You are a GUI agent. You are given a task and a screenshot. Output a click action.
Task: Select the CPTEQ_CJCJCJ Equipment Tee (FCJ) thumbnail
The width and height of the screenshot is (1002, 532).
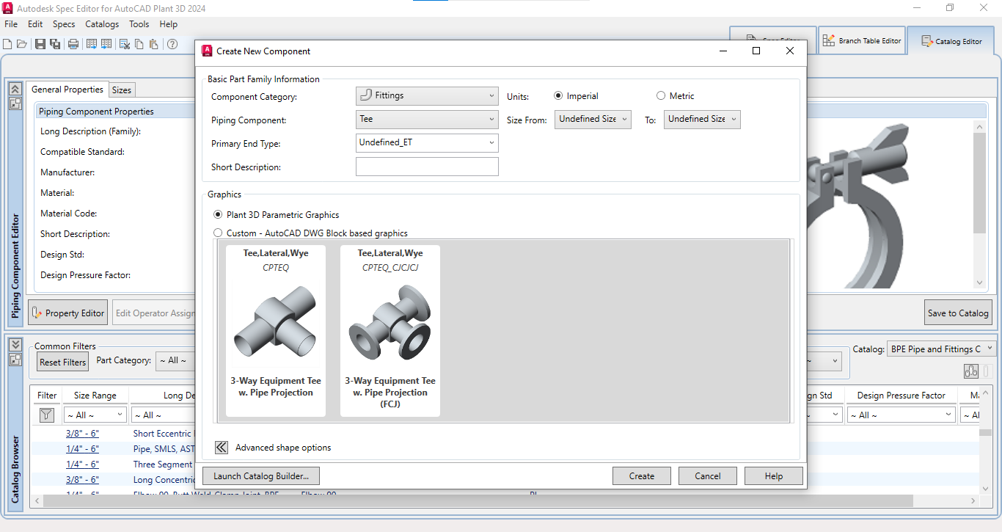tap(390, 331)
